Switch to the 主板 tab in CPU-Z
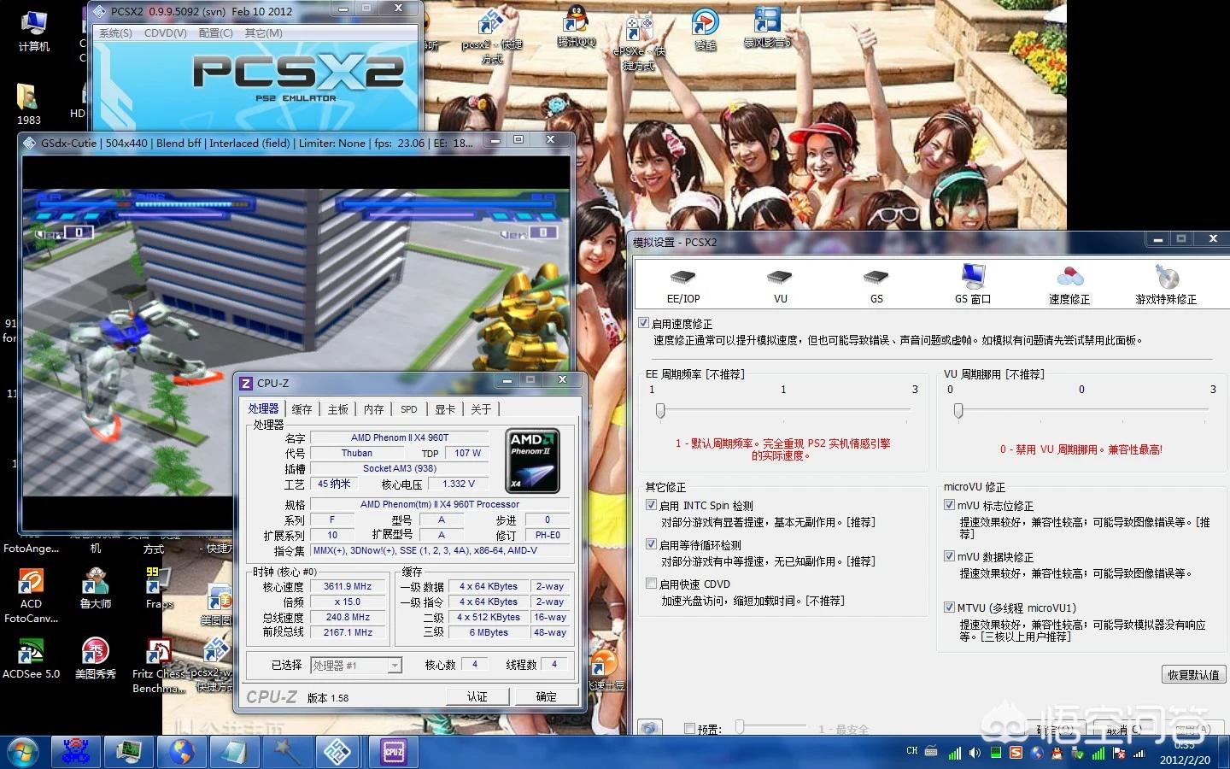Screen dimensions: 1230x769 pyautogui.click(x=337, y=409)
